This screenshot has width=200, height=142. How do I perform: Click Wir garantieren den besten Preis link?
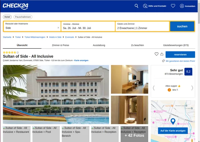[180, 61]
